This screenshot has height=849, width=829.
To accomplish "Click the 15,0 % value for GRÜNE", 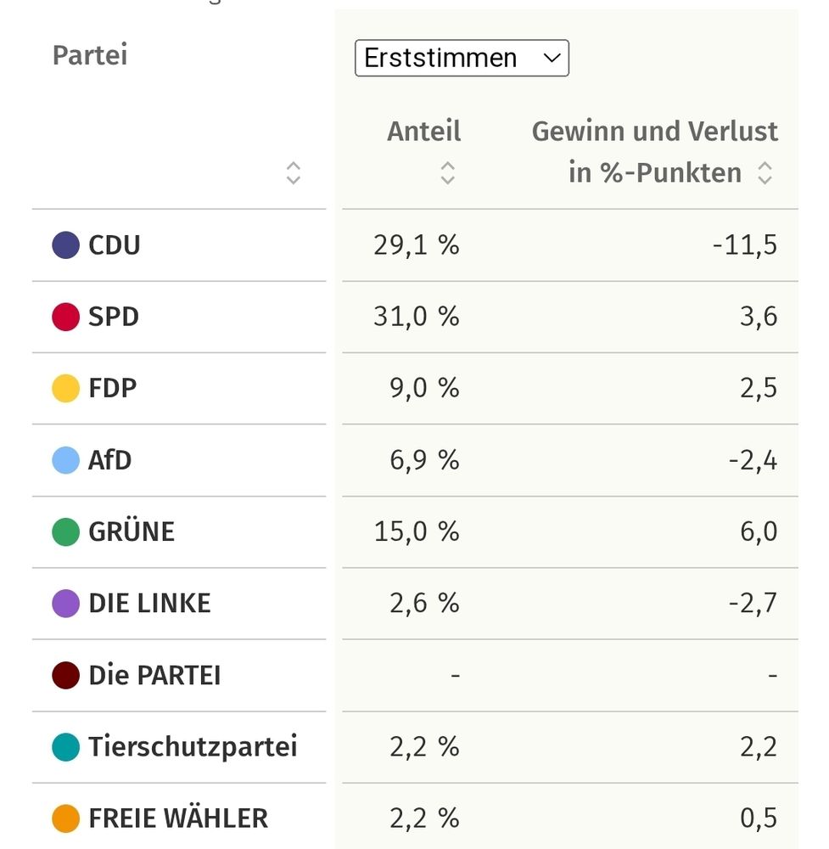I will [414, 531].
